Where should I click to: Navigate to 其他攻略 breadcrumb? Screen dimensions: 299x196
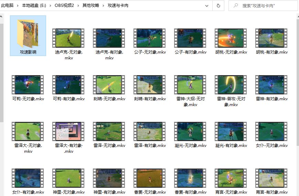point(91,5)
